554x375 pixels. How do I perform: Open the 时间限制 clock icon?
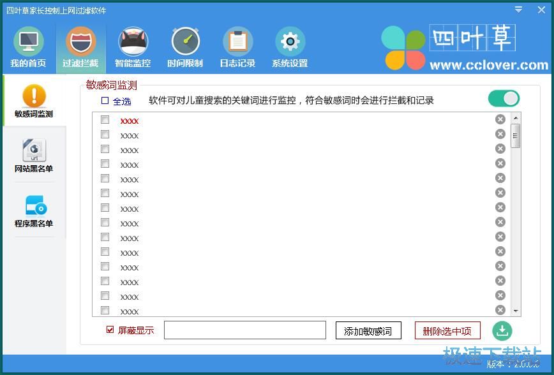pos(185,42)
